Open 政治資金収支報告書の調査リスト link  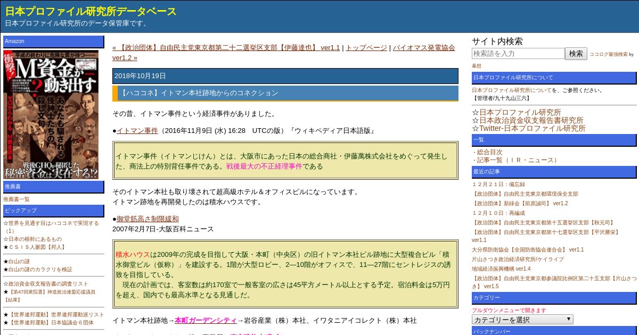(x=48, y=283)
